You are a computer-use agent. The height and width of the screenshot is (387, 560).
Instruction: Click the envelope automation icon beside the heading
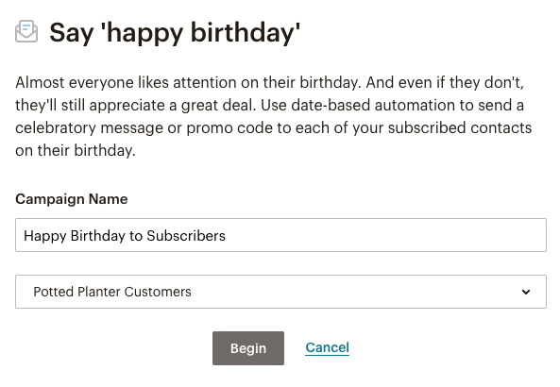tap(26, 32)
